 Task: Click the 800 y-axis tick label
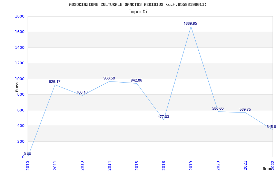click(21, 94)
